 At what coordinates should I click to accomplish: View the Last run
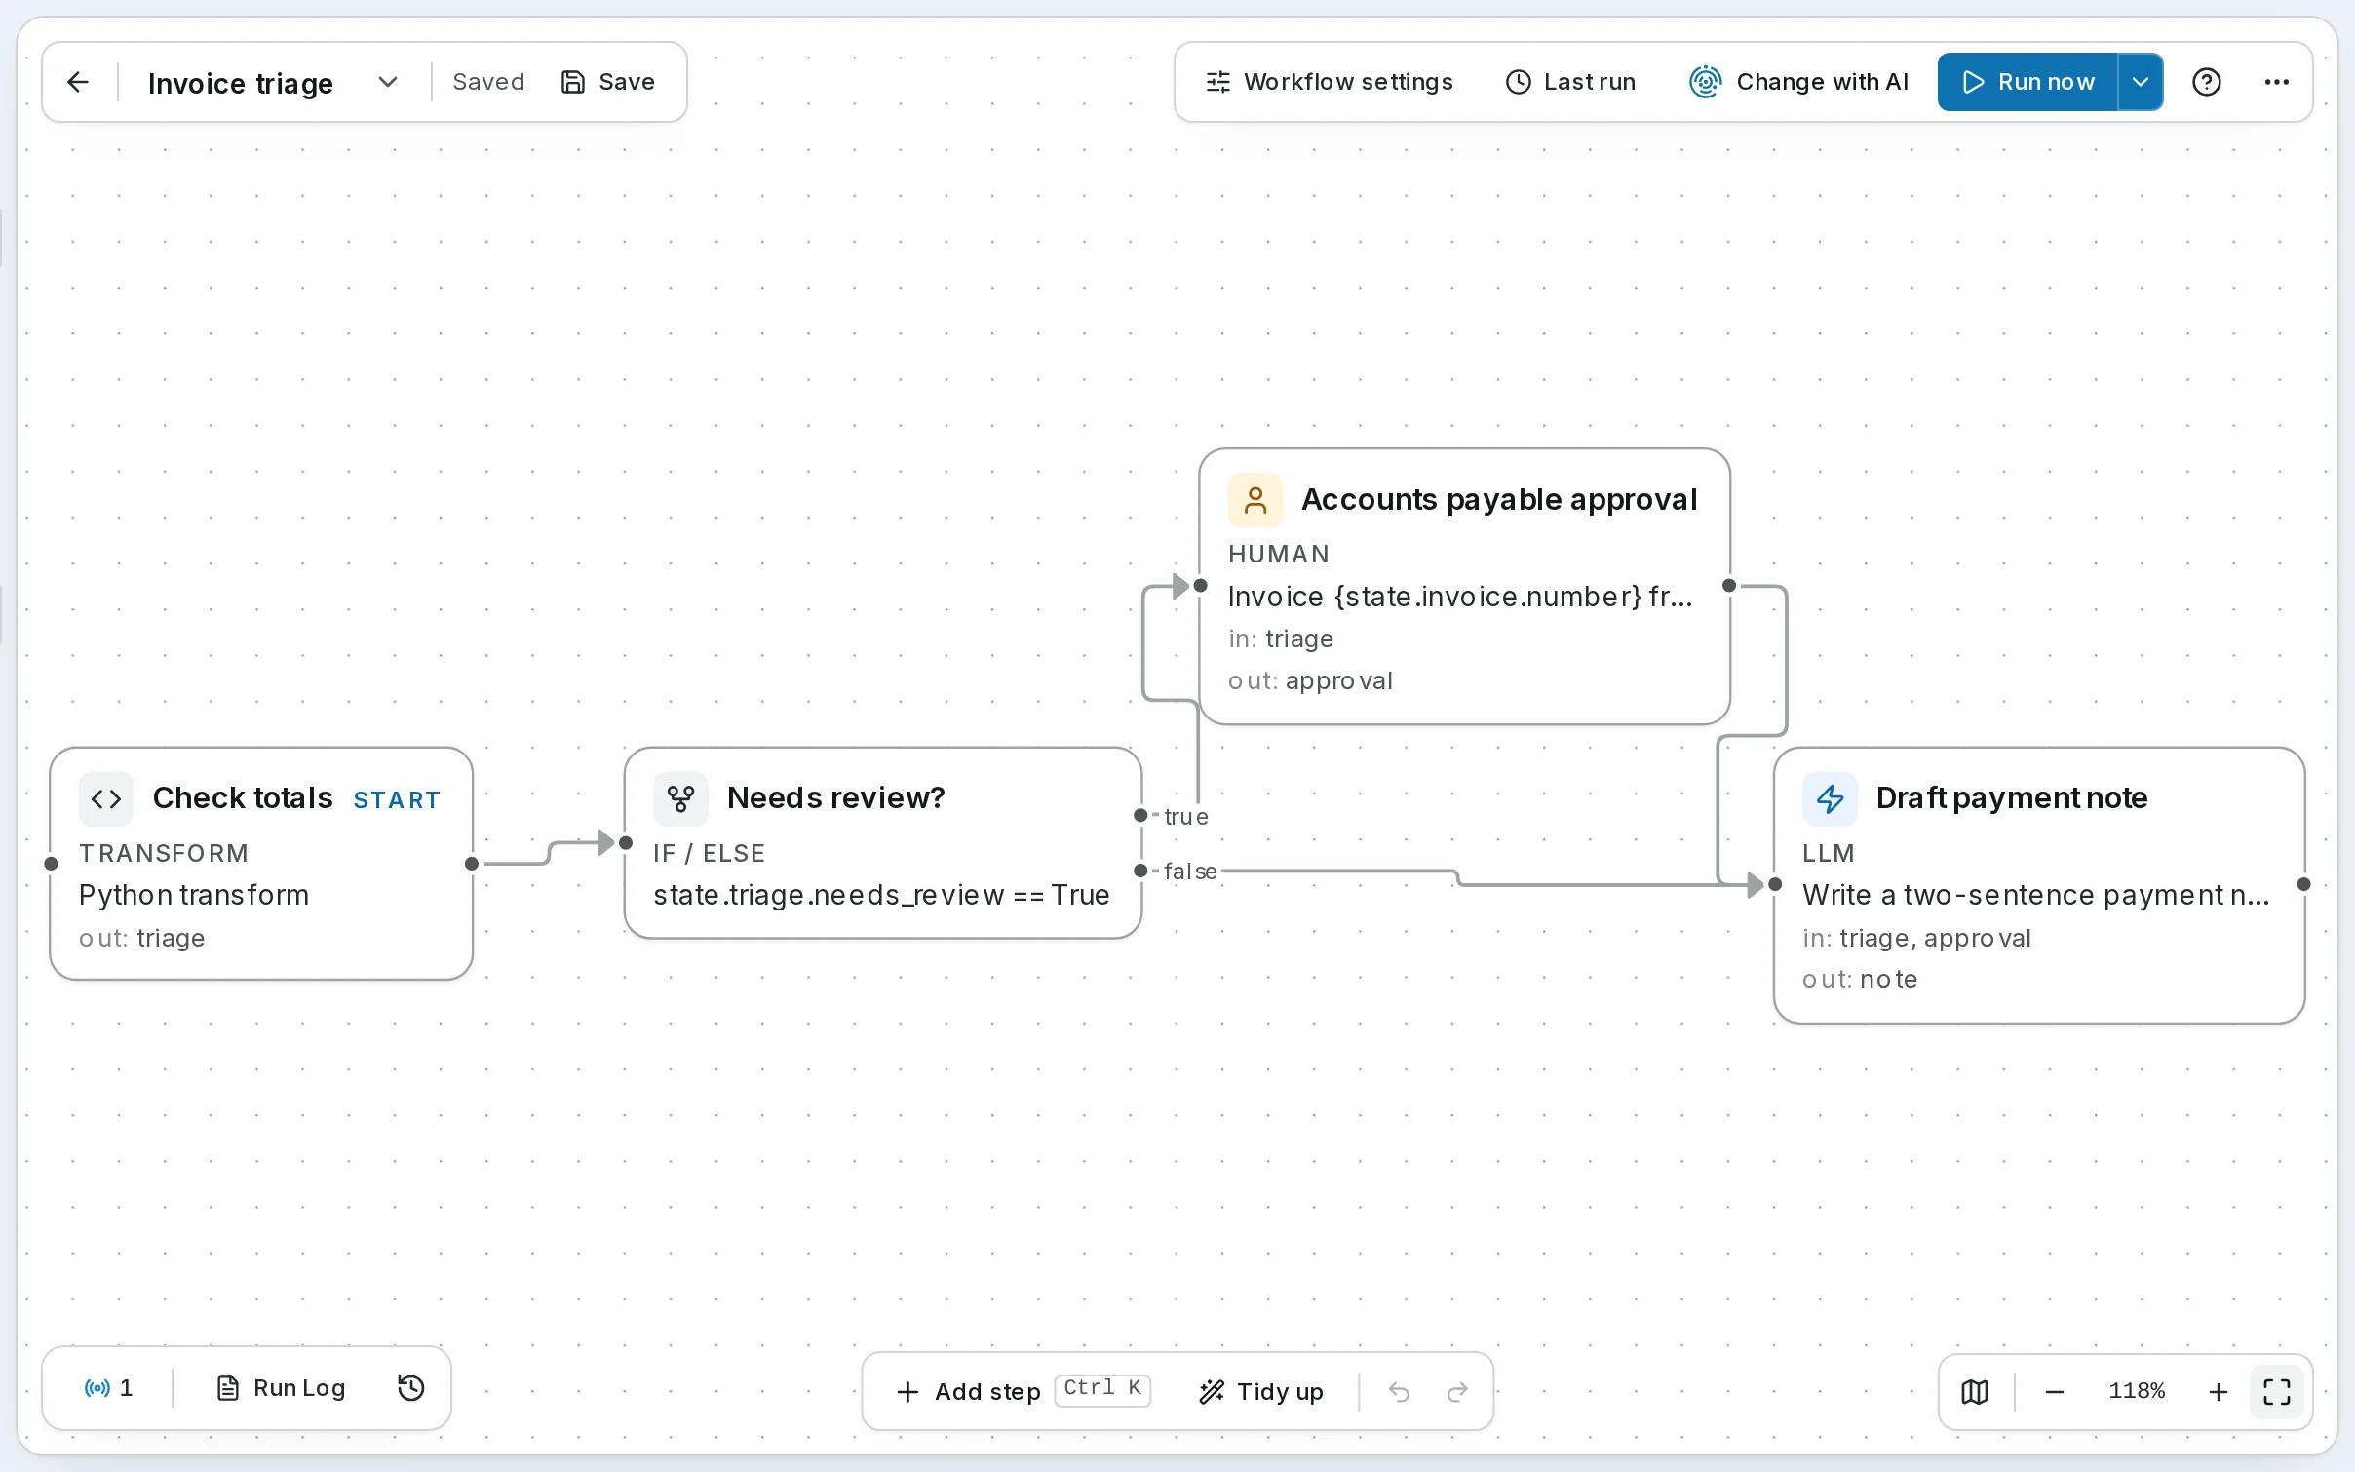coord(1570,82)
